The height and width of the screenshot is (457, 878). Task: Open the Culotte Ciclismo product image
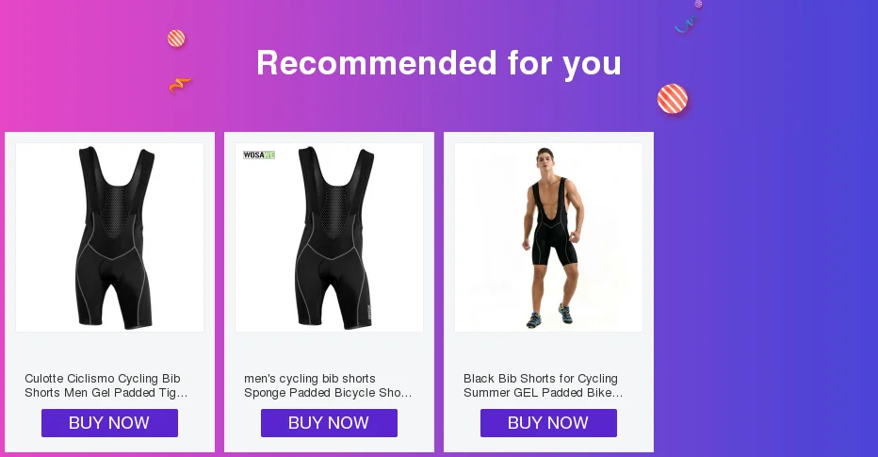(109, 237)
